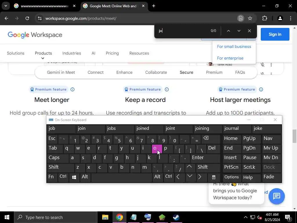Screen dimensions: 297x223
Task: Open File Explorer from taskbar
Action: pyautogui.click(x=105, y=217)
